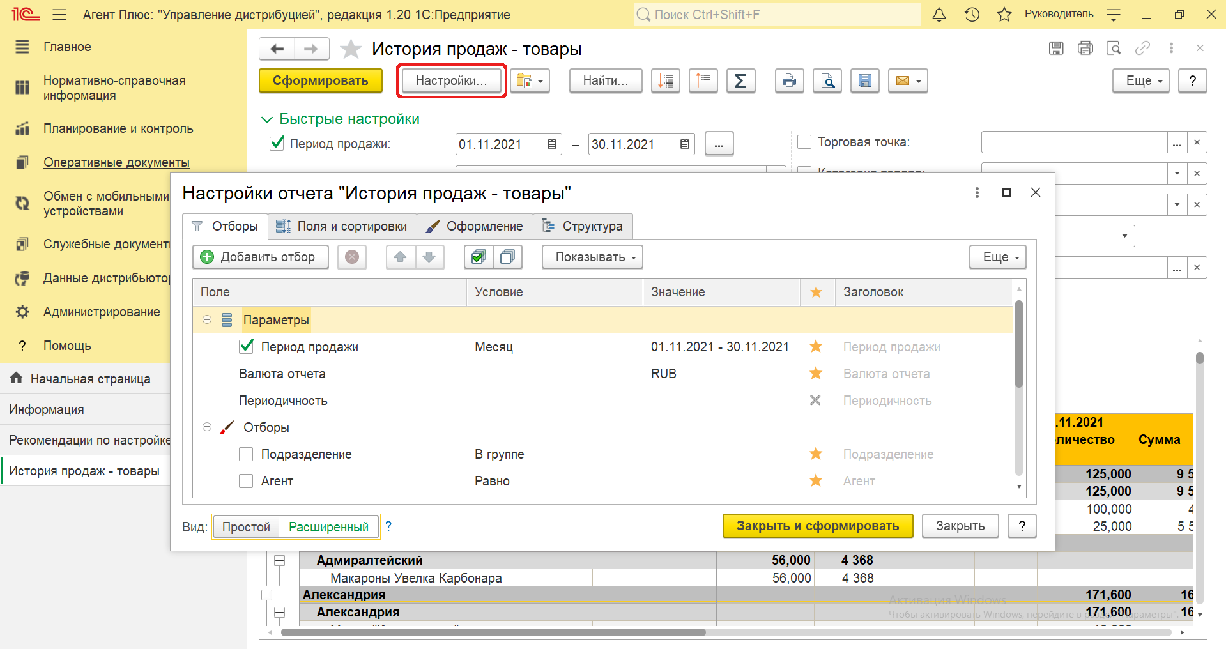Open calendar for start date 01.11.2021
This screenshot has height=649, width=1226.
[x=552, y=144]
